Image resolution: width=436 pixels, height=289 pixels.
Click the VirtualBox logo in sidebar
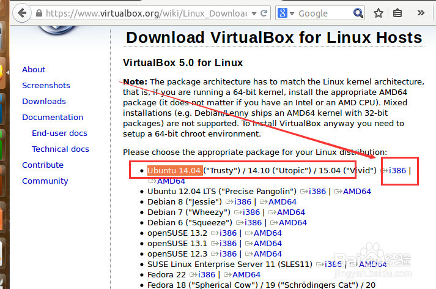(x=57, y=29)
